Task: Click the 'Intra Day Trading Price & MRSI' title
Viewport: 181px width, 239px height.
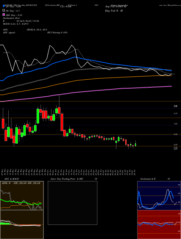Action: click(74, 179)
